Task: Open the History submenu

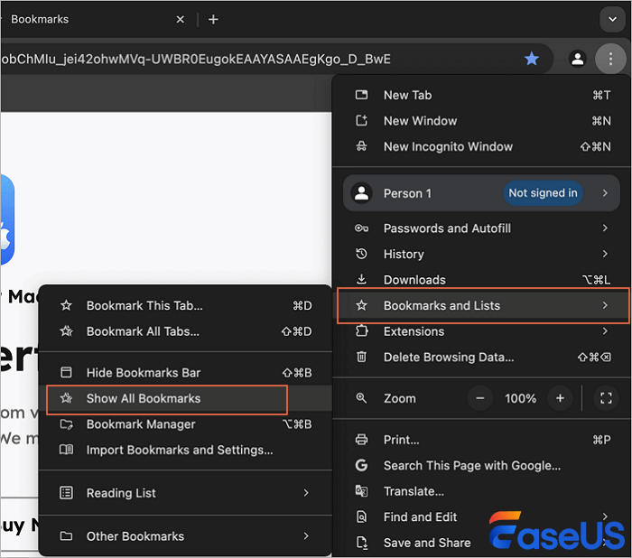Action: 404,254
